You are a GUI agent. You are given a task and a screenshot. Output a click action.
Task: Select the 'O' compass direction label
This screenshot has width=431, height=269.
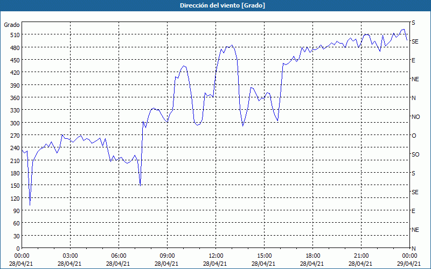pyautogui.click(x=414, y=136)
